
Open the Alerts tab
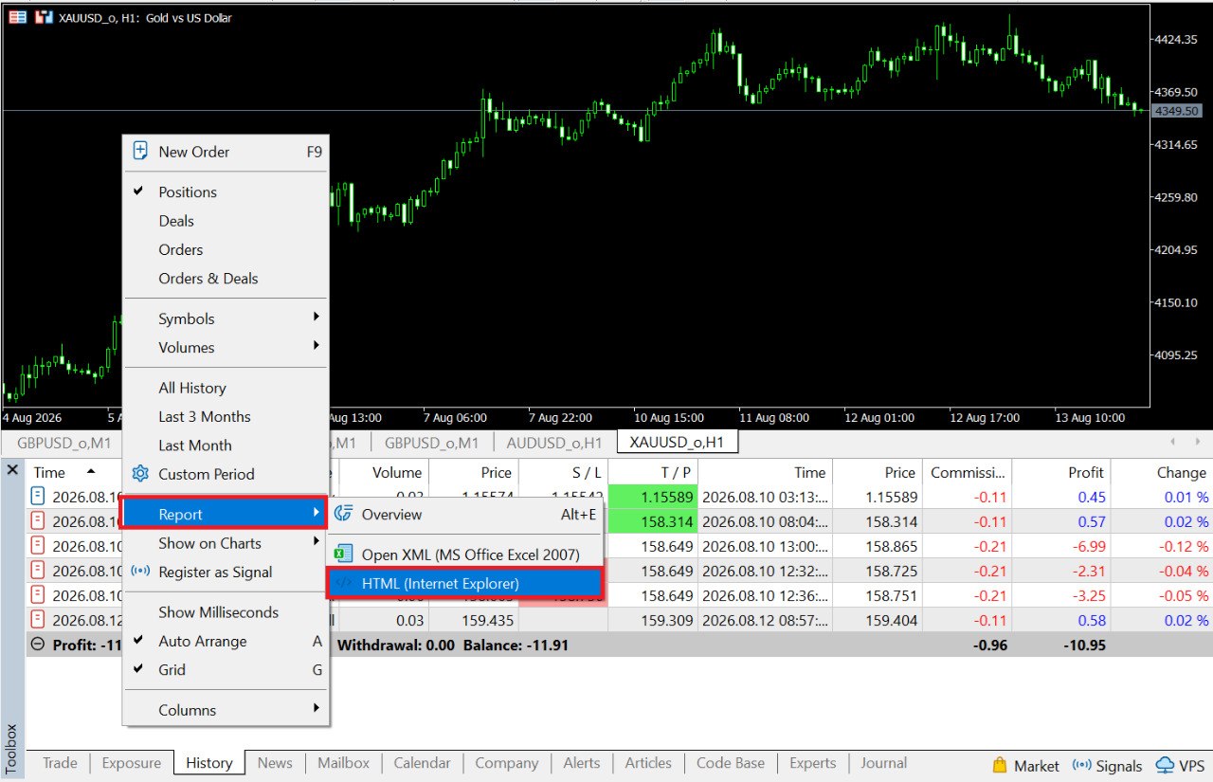[x=582, y=763]
